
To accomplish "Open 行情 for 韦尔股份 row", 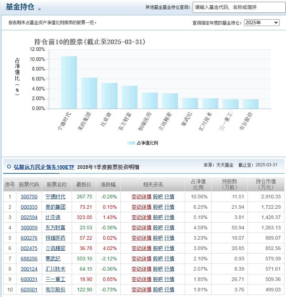I will coord(169,290).
